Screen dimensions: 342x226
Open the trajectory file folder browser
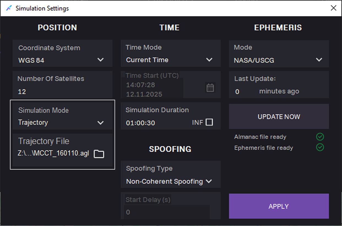[99, 154]
